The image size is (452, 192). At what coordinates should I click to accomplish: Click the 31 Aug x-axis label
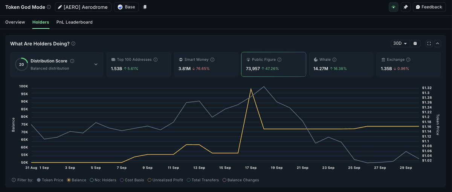point(31,167)
